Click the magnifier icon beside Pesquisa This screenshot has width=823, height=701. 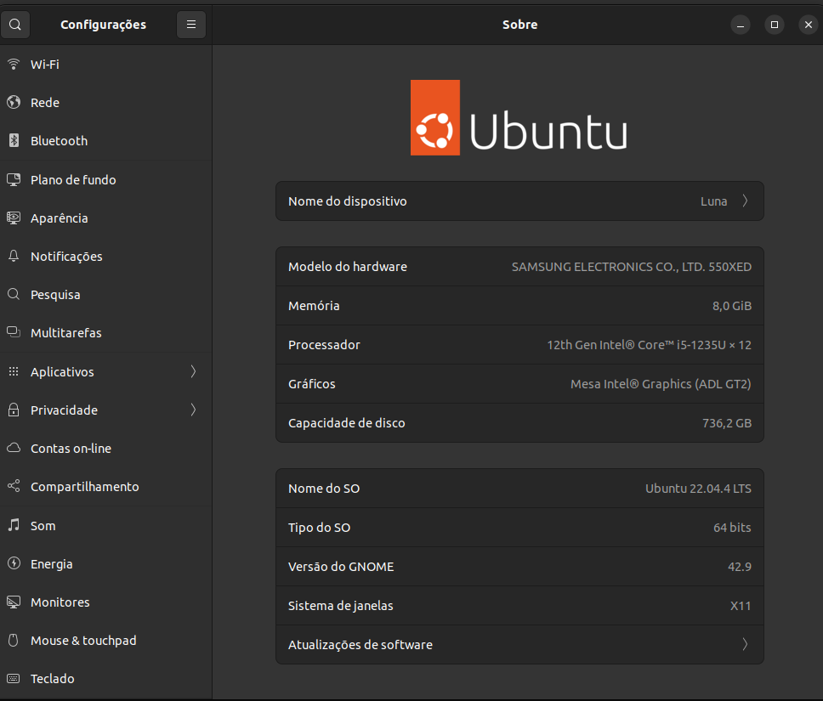14,294
